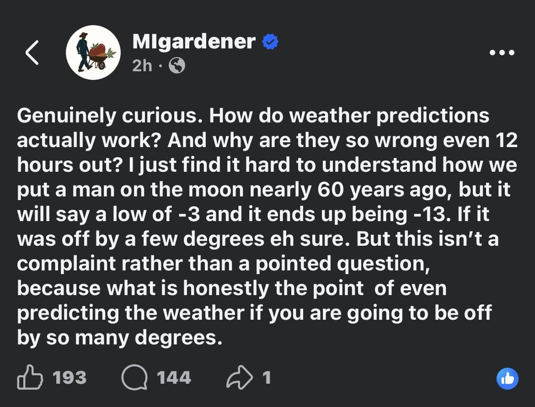The height and width of the screenshot is (407, 535).
Task: Tap the post's opening words "Genuinely curious"
Action: pyautogui.click(x=107, y=116)
